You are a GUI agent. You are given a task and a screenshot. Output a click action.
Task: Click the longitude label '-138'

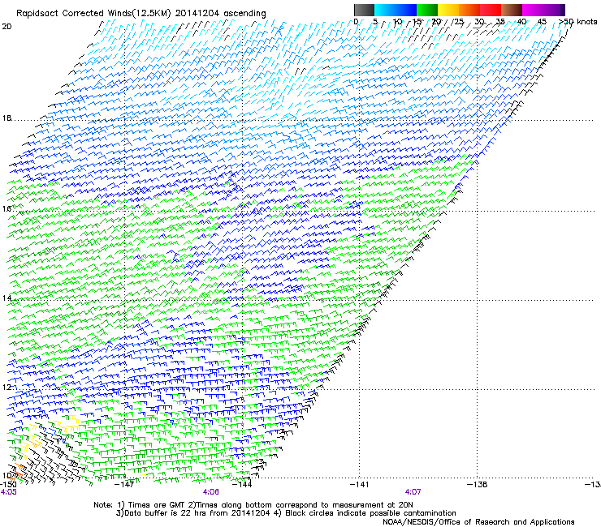click(478, 485)
